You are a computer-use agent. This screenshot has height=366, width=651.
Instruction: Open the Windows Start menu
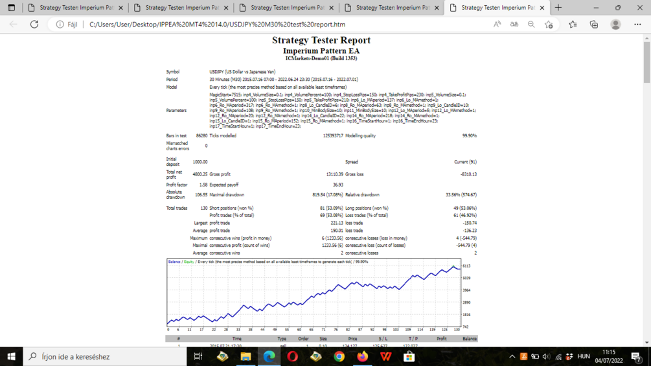(11, 356)
